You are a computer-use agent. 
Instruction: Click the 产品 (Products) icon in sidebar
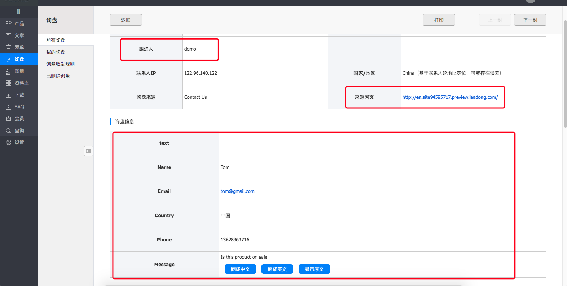point(9,24)
